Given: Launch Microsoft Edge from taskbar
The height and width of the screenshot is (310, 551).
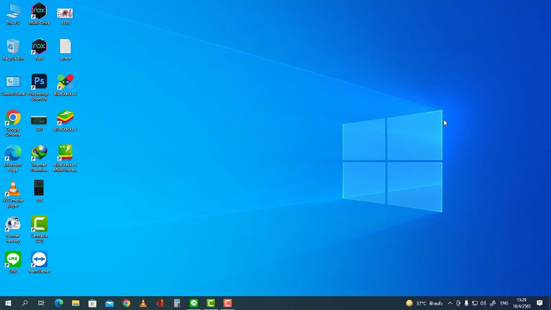Looking at the screenshot, I should (x=59, y=303).
